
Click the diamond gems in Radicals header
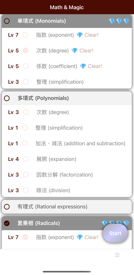(x=115, y=223)
